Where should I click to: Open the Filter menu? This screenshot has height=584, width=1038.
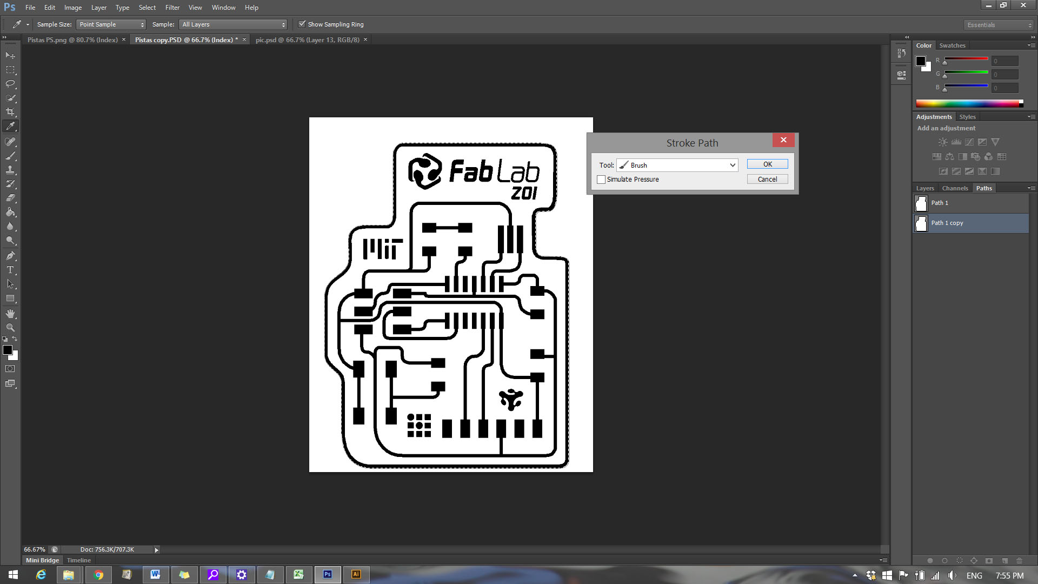click(x=172, y=8)
